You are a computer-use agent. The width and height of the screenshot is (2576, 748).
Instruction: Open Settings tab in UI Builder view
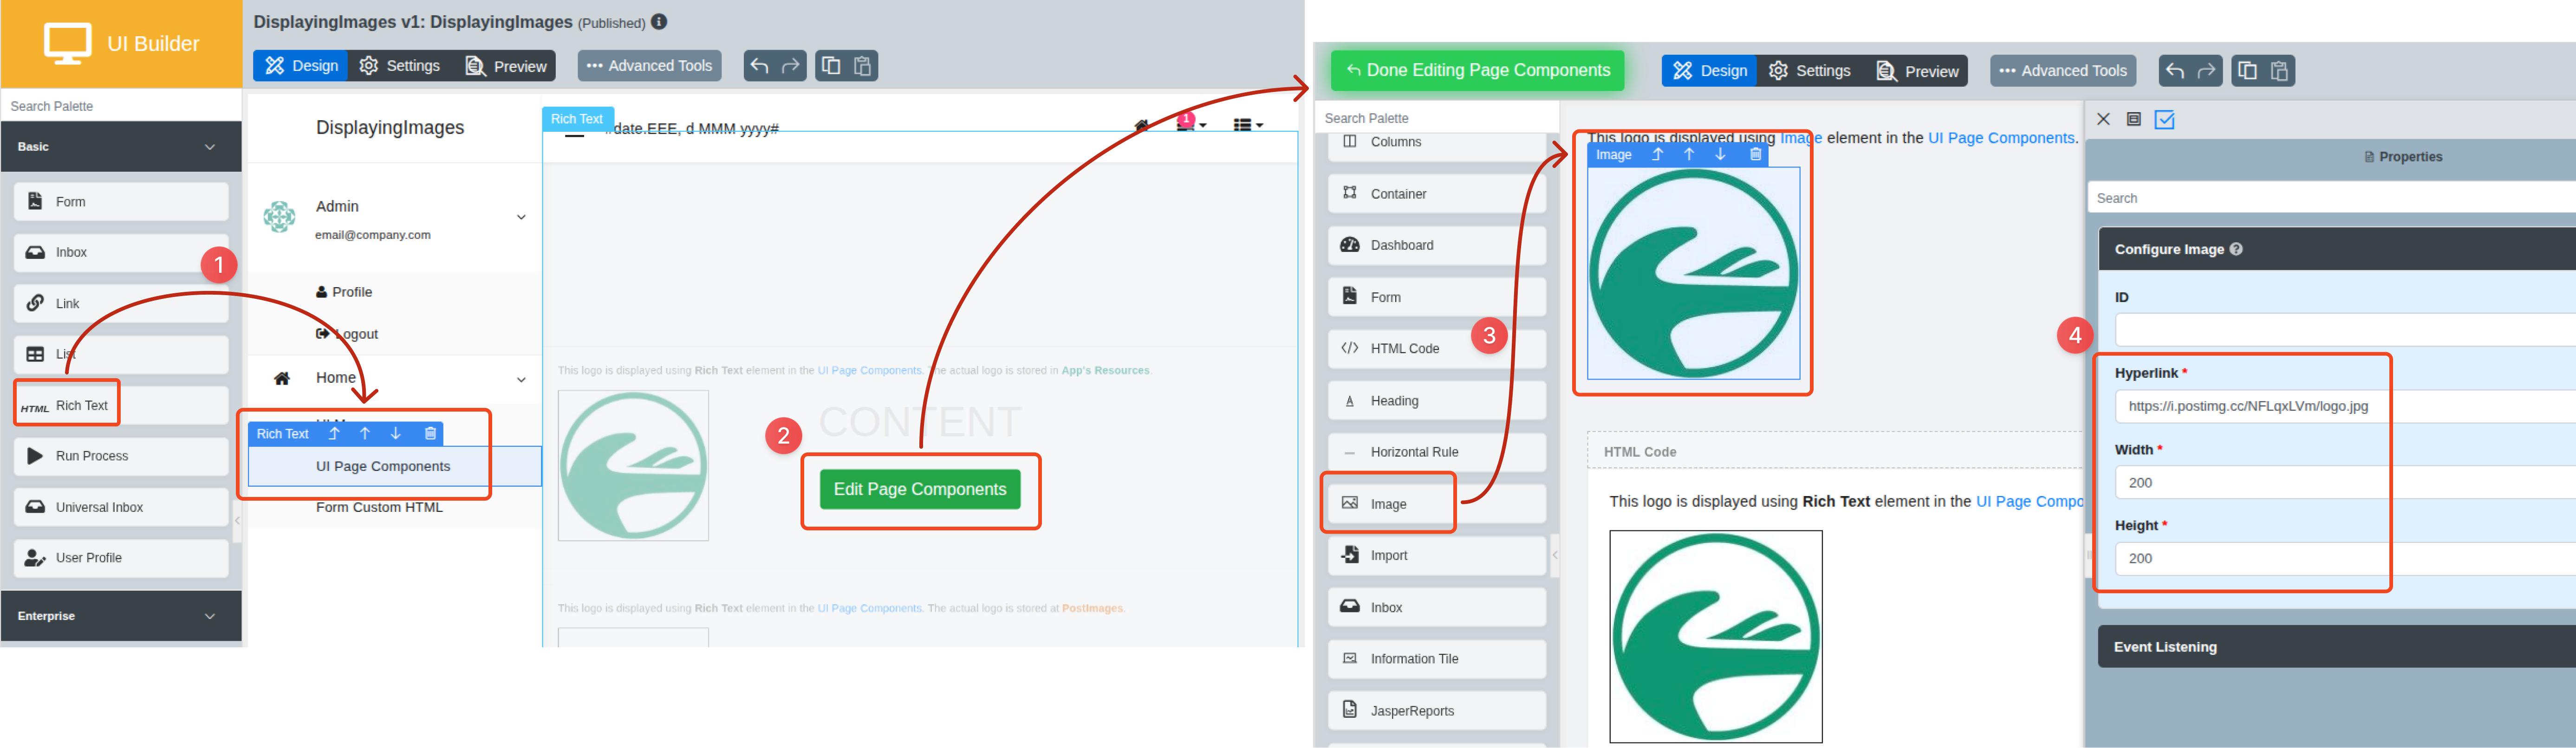coord(399,66)
